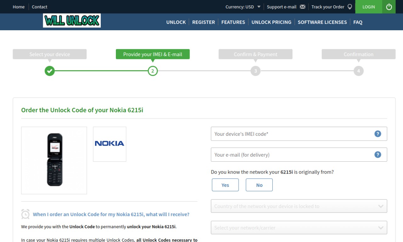
Task: Open the SOFTWARE LICENSES menu item
Action: point(322,22)
